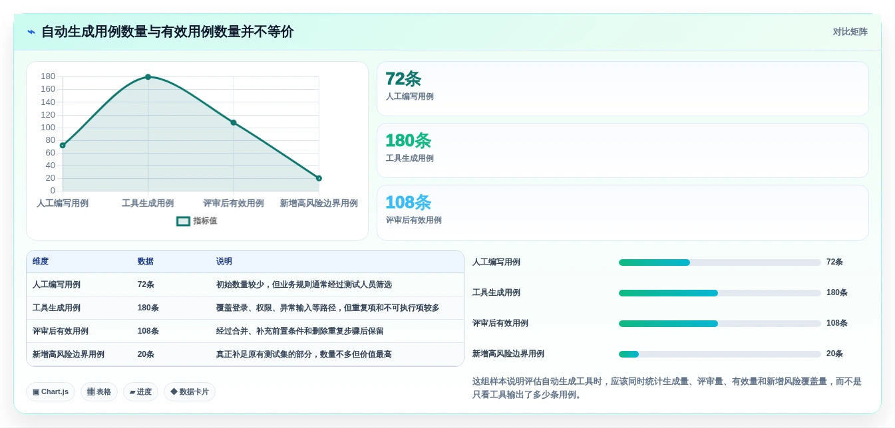Viewport: 895px width, 428px height.
Task: Click the chart point for 新增高风险边界用例
Action: [319, 178]
